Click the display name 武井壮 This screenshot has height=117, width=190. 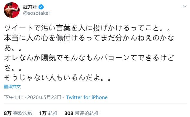coord(30,7)
